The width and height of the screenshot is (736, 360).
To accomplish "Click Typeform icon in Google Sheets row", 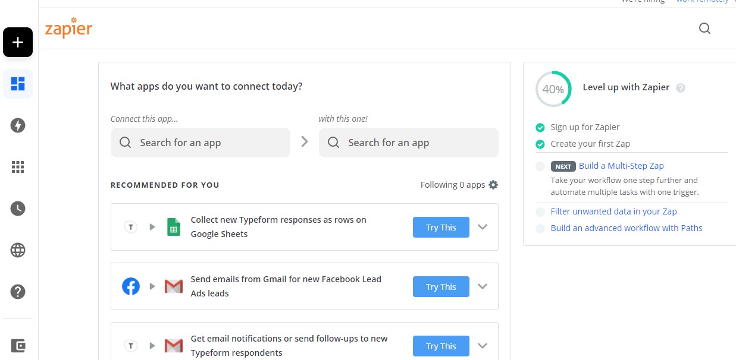I will (x=131, y=227).
